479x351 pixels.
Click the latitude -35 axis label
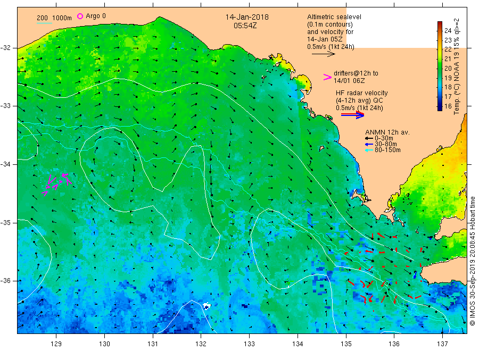pos(5,222)
